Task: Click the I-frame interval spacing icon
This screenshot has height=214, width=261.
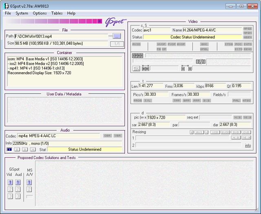Action: (x=186, y=68)
